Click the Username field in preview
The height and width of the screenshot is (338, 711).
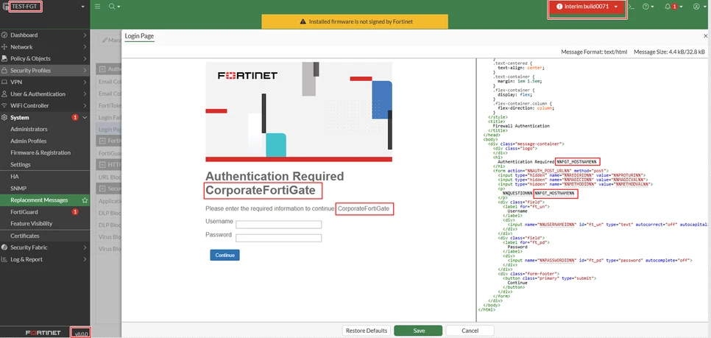pyautogui.click(x=278, y=225)
